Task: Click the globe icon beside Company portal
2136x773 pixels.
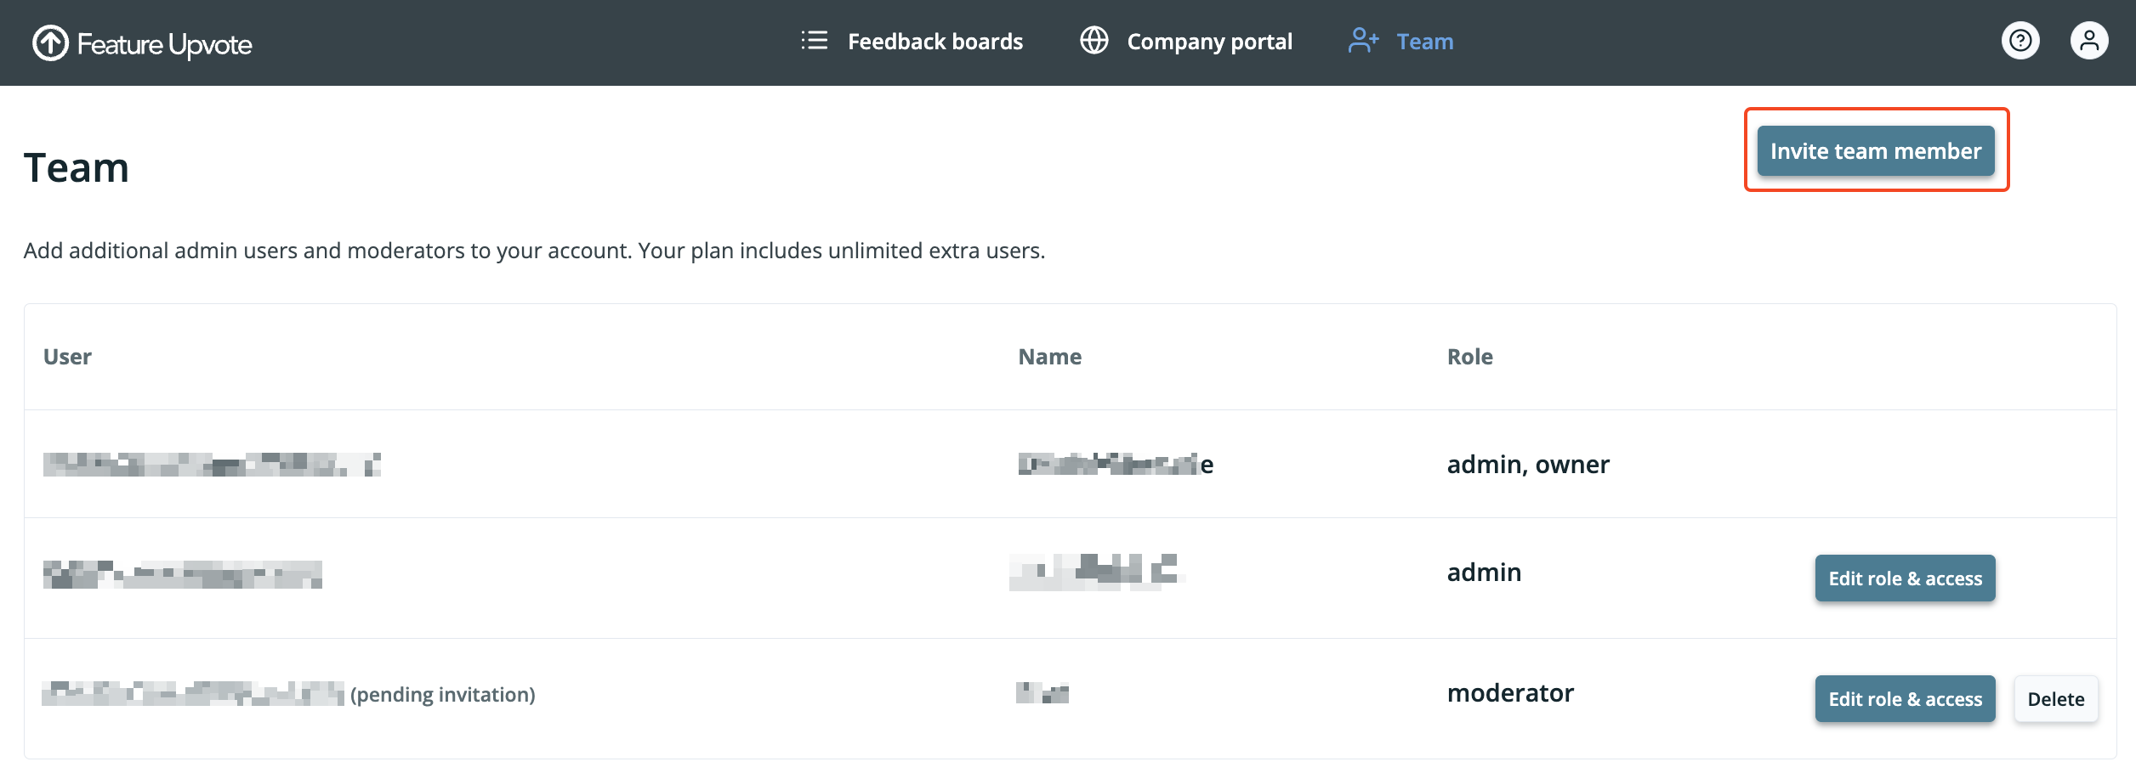Action: [1094, 41]
